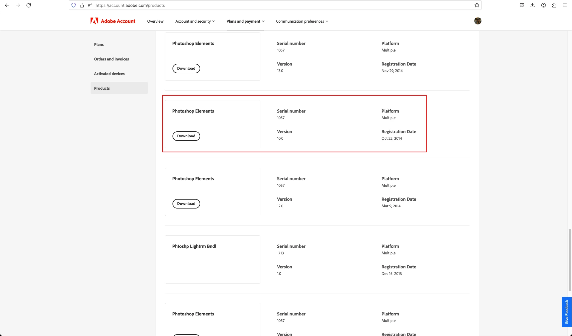The width and height of the screenshot is (572, 336).
Task: Open the extensions puzzle icon
Action: 554,5
